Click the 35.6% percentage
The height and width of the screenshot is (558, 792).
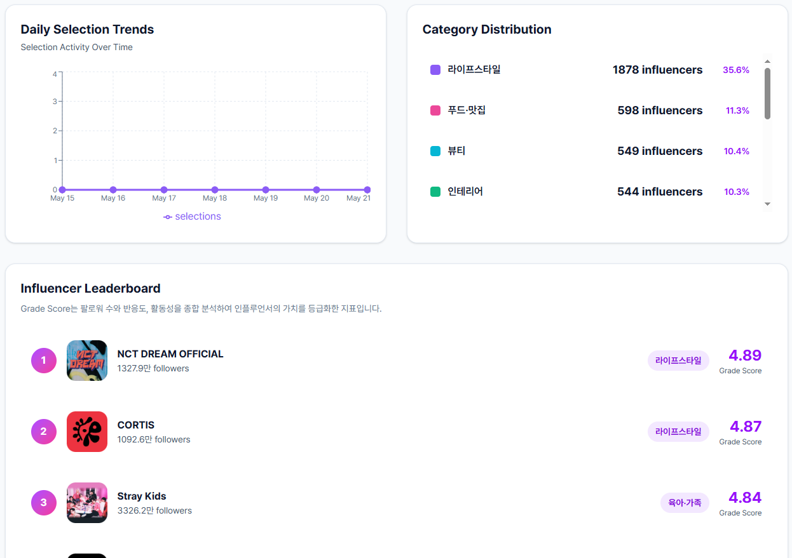click(x=736, y=70)
